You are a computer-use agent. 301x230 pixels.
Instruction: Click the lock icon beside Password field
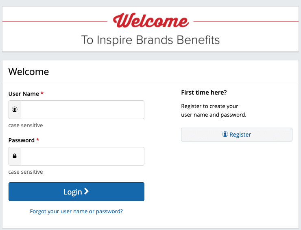(x=15, y=156)
